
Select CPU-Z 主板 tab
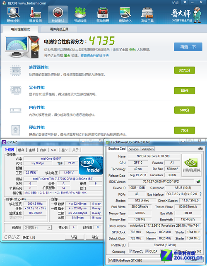click(x=32, y=150)
